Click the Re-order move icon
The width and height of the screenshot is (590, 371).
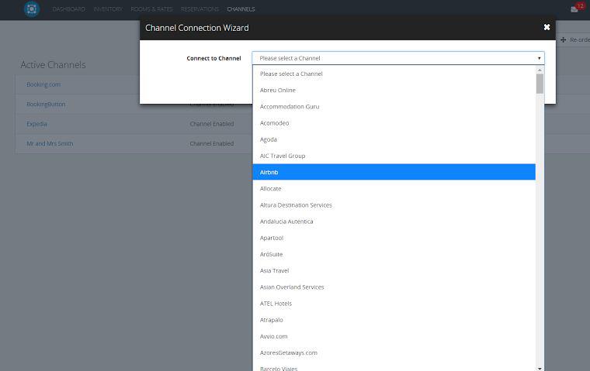[x=564, y=40]
